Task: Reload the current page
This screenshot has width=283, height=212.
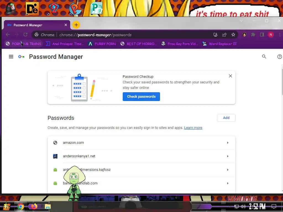Action: coord(25,35)
